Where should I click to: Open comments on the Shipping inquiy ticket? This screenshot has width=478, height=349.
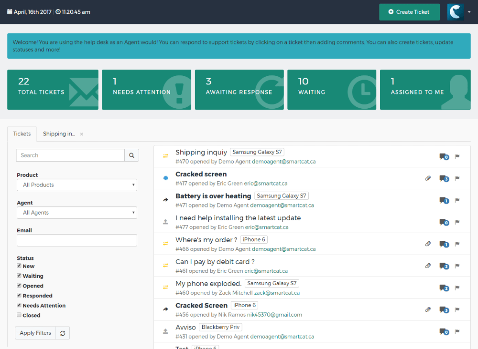[x=444, y=156]
